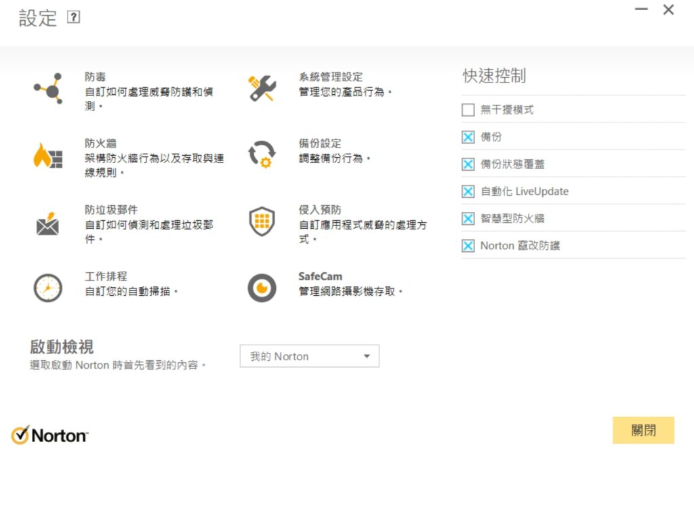Open the SafeCam settings link
694x520 pixels.
pos(320,276)
